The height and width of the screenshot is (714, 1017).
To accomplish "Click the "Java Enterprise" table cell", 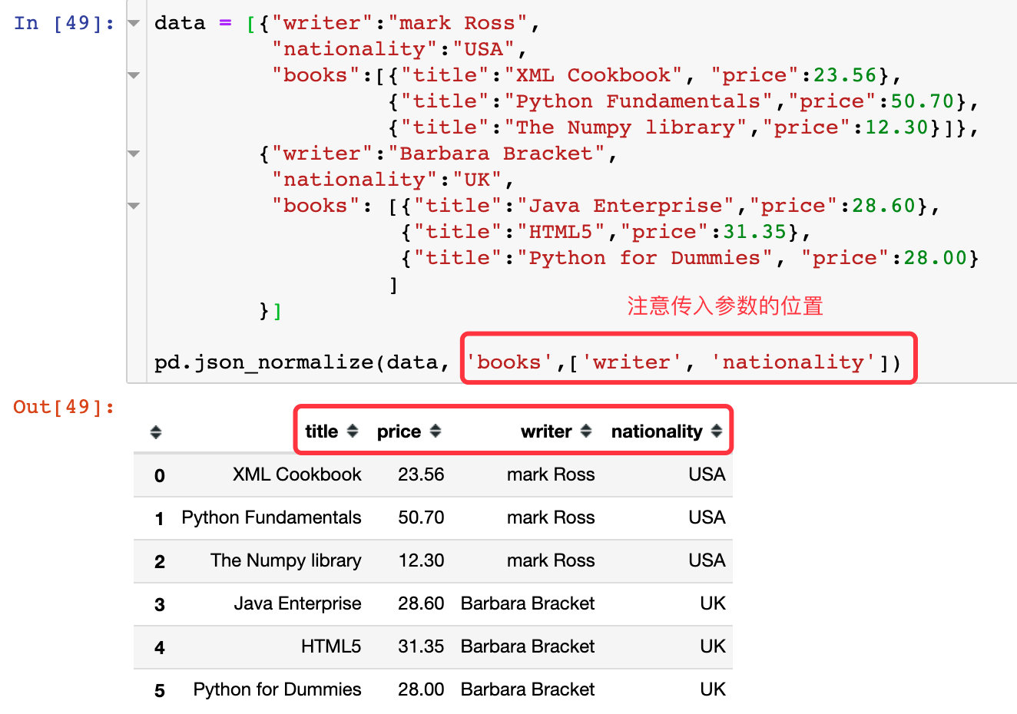I will click(298, 603).
